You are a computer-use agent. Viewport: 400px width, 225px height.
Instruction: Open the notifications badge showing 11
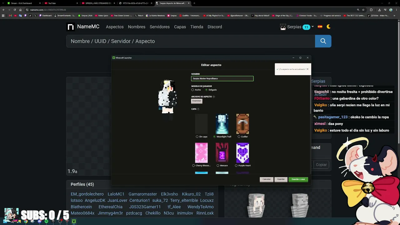(306, 27)
